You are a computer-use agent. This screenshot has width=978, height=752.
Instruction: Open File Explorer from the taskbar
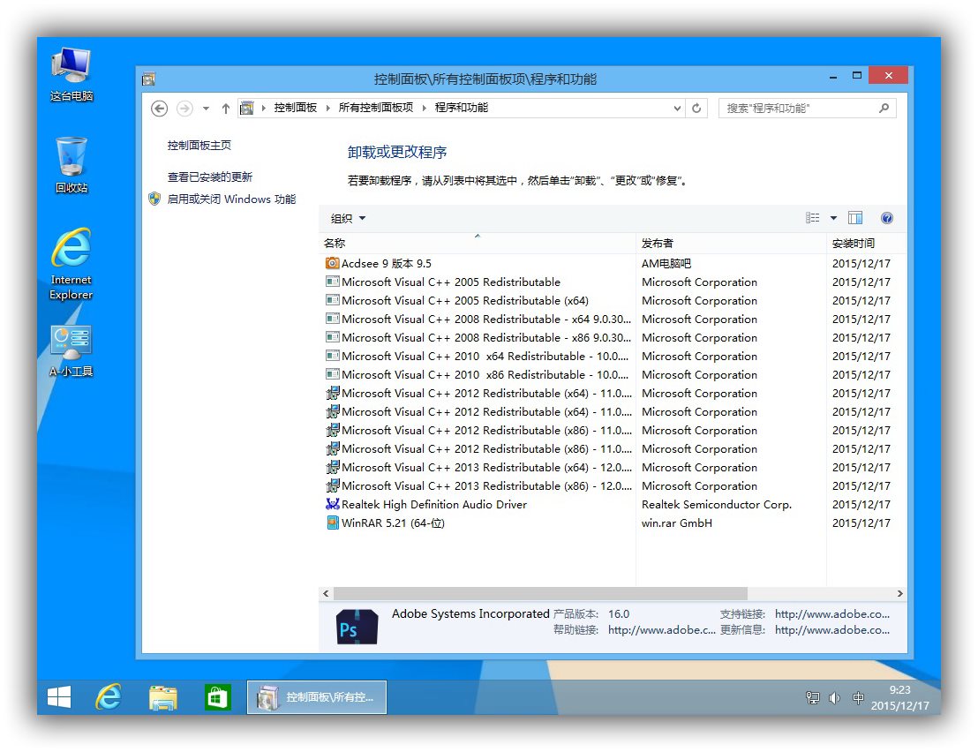pyautogui.click(x=162, y=697)
